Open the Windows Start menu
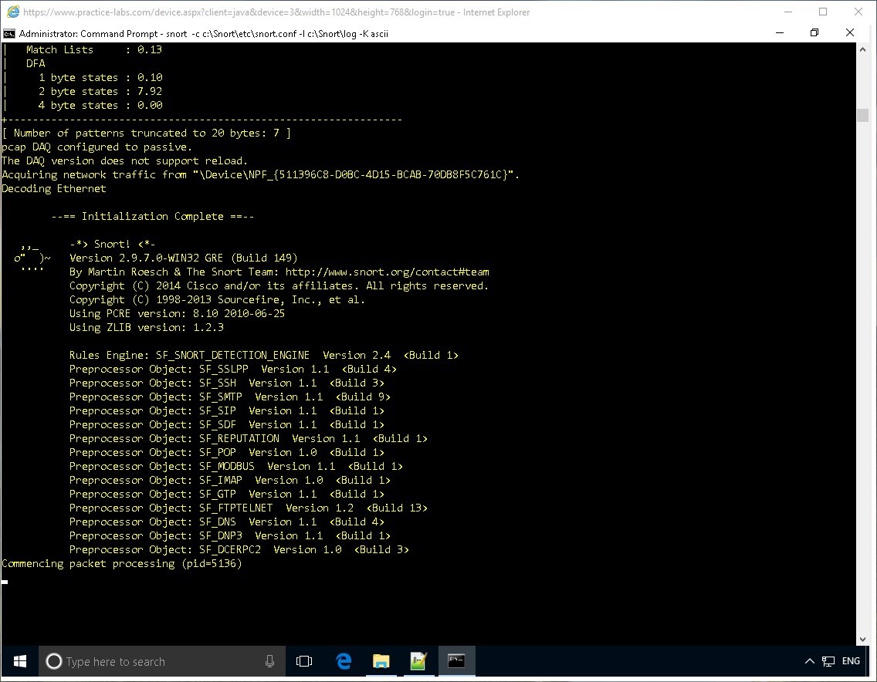Image resolution: width=877 pixels, height=682 pixels. (x=19, y=661)
